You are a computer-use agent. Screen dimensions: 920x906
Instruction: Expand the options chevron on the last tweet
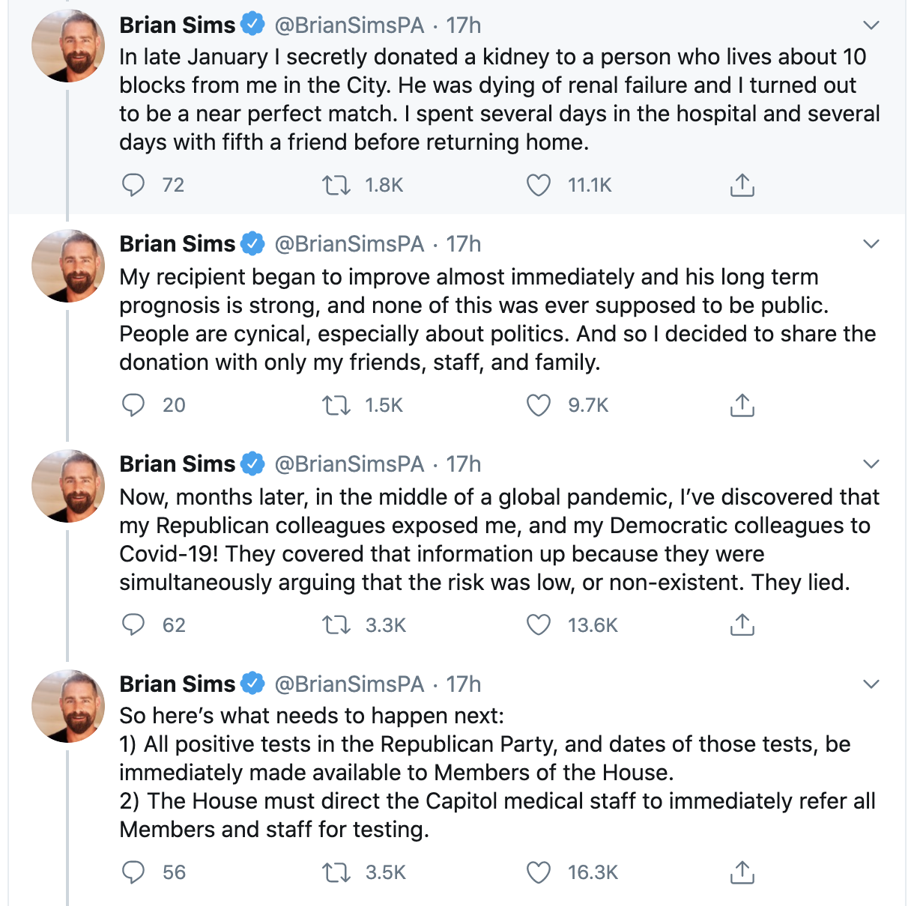click(x=871, y=684)
